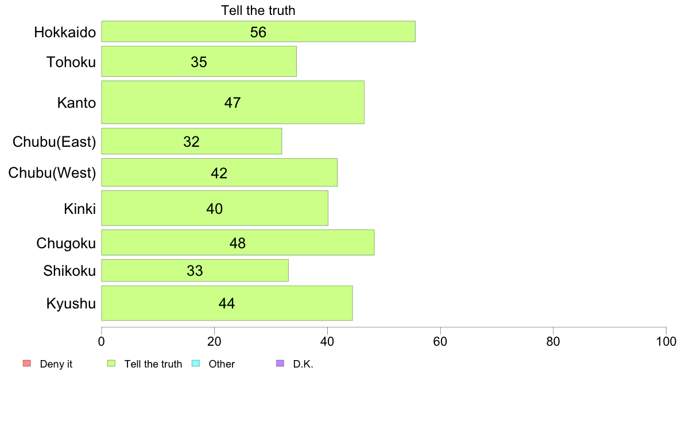Select the Shikoku bar showing 33
The height and width of the screenshot is (422, 682).
[x=195, y=270]
